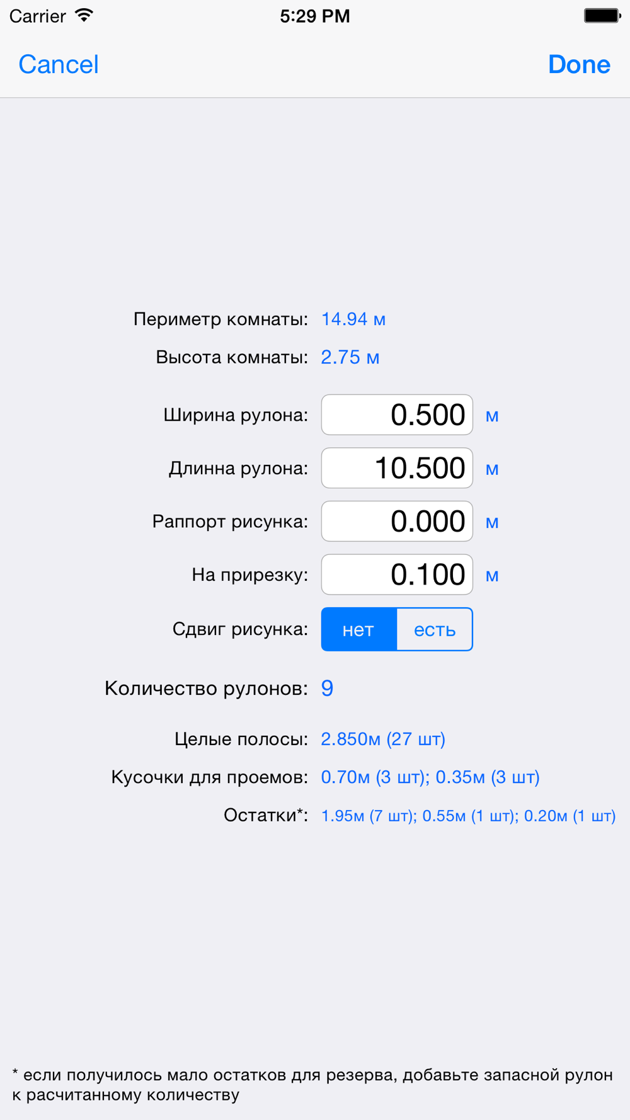
Task: Tap the Высота комнаты value 2.75 м
Action: point(350,357)
